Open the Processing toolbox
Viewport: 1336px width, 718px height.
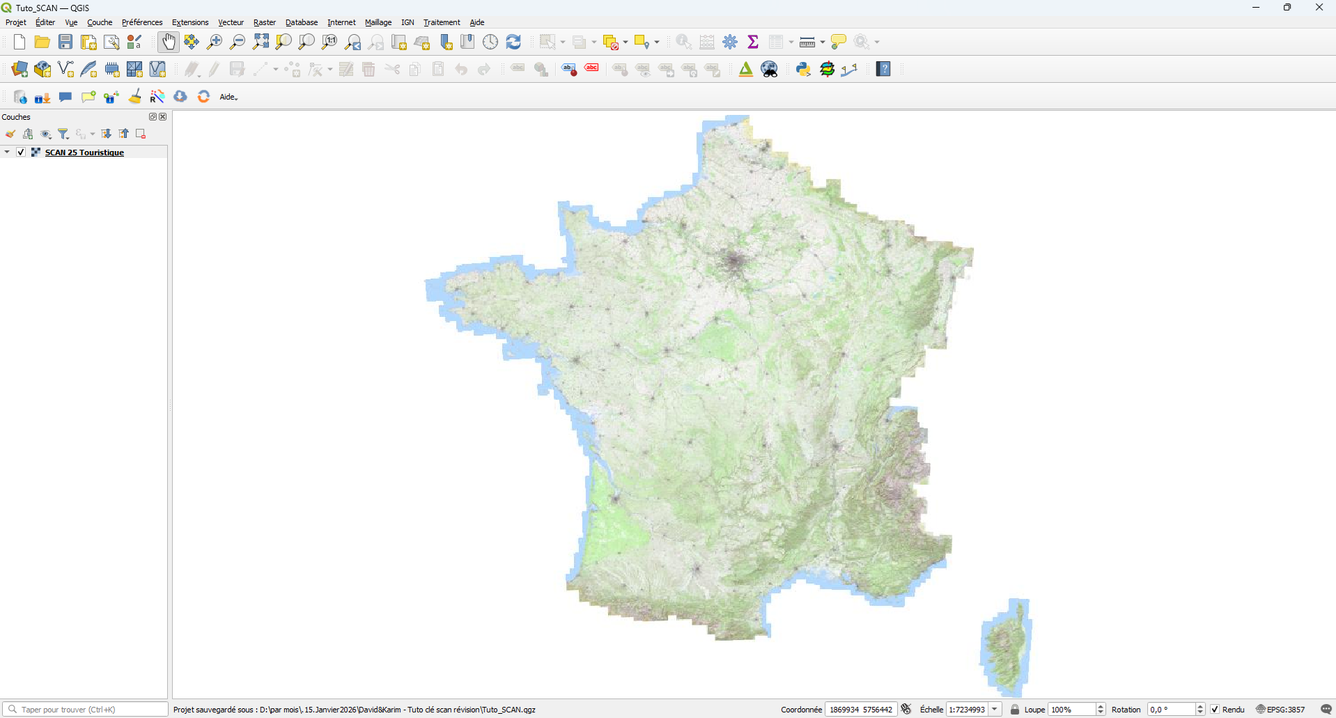click(730, 42)
